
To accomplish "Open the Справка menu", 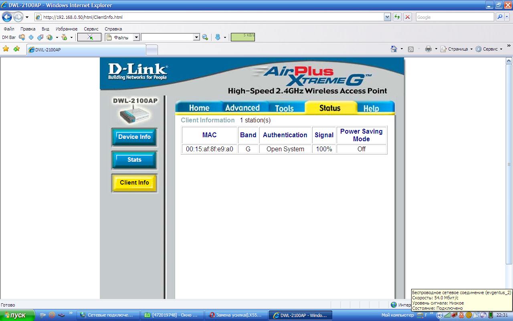I will (113, 29).
